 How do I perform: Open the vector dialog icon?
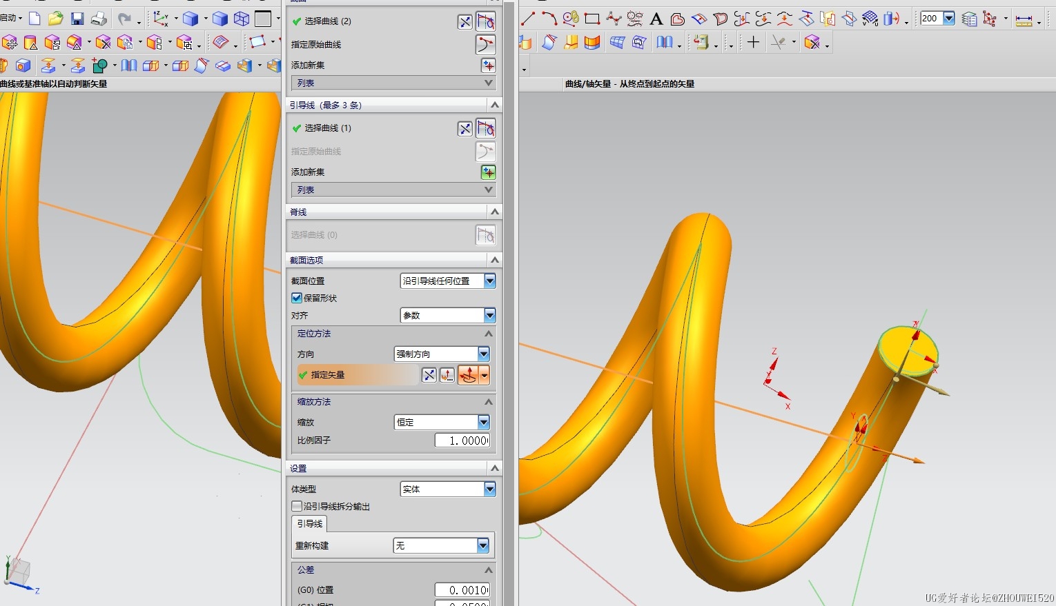(x=447, y=375)
